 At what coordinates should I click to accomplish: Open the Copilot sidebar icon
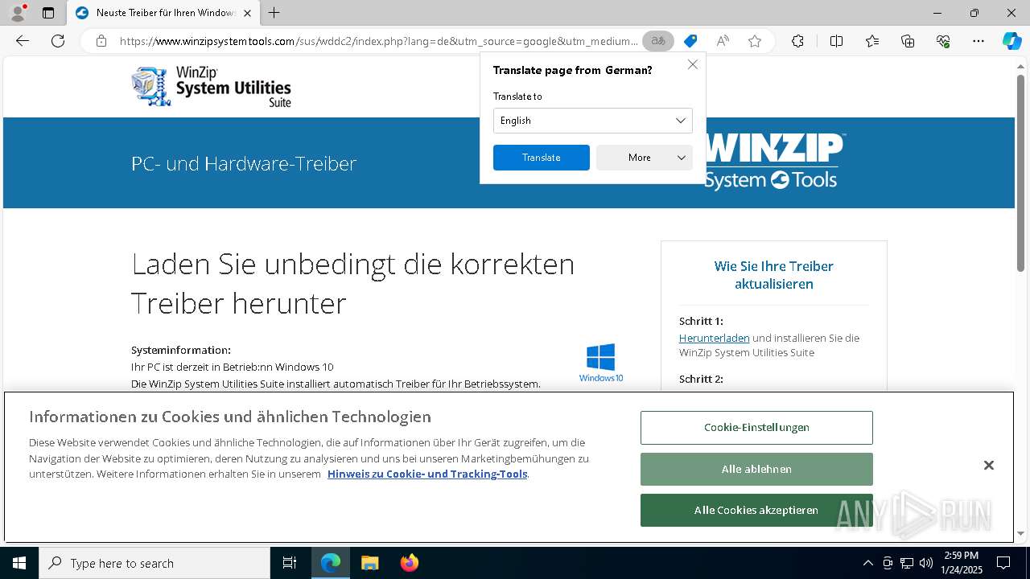click(1011, 41)
